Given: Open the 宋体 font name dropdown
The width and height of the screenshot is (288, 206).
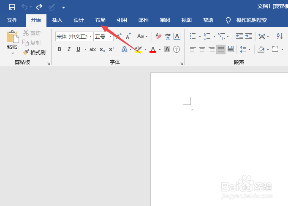Looking at the screenshot, I should [90, 37].
